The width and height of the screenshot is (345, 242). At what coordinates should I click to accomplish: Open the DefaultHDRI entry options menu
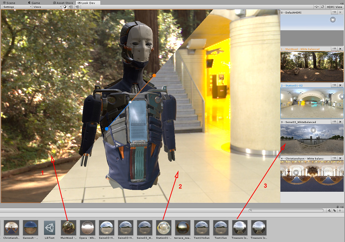[x=335, y=12]
